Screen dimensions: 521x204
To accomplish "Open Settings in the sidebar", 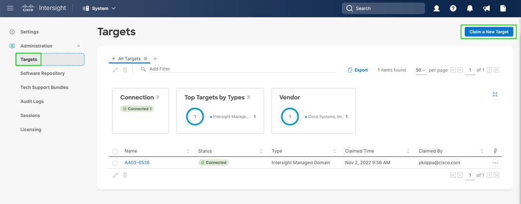I will tap(29, 32).
